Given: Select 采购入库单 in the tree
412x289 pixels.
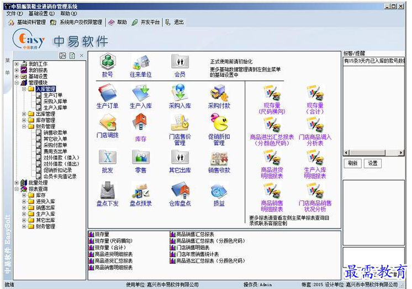Looking at the screenshot, I should pos(55,101).
